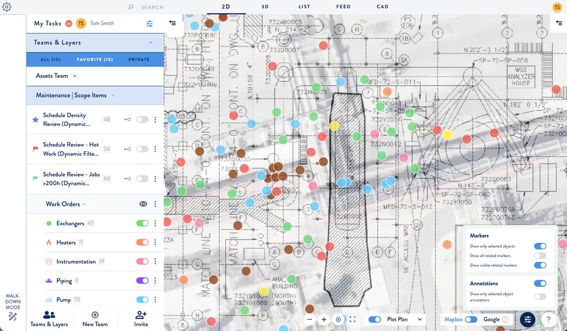Image resolution: width=567 pixels, height=331 pixels.
Task: Click the recenter location target icon
Action: pyautogui.click(x=338, y=319)
